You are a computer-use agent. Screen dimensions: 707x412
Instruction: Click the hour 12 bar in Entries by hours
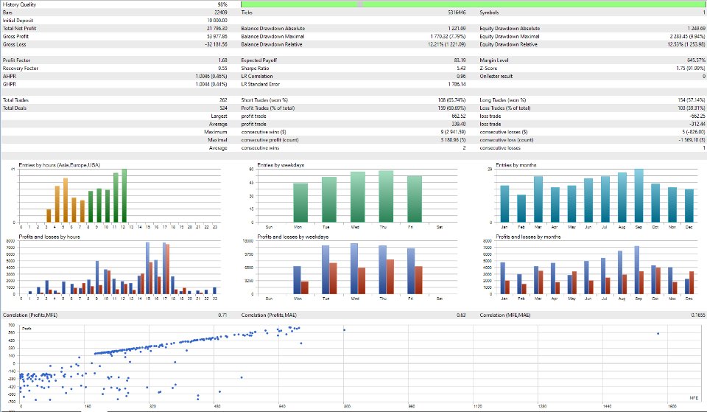(x=124, y=196)
